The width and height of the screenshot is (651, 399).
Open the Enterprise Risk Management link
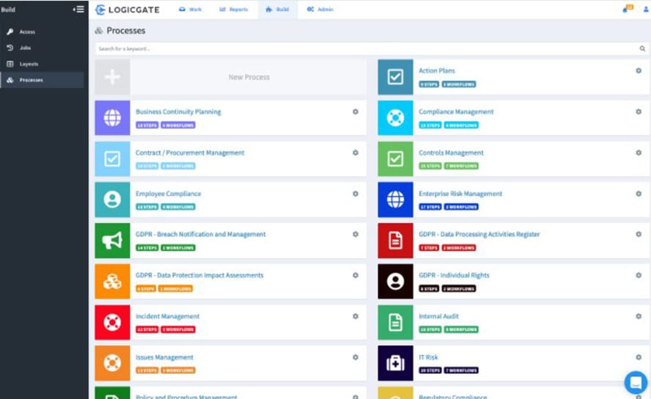tap(460, 194)
